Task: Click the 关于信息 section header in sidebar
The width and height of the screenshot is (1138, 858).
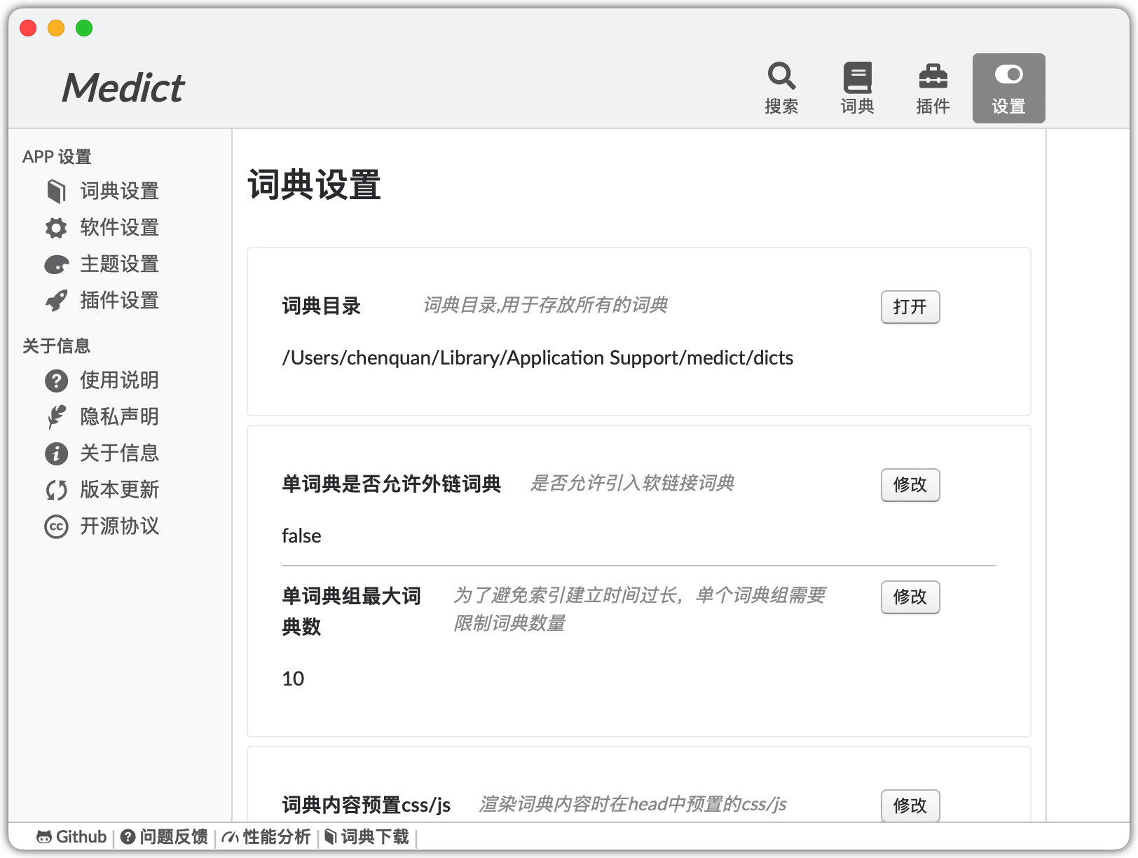Action: (56, 346)
